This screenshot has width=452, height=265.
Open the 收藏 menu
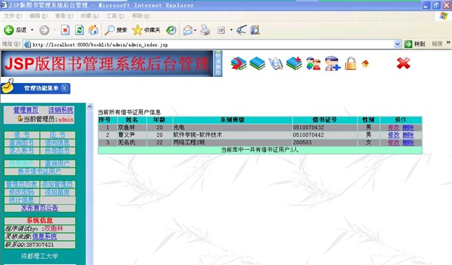[x=90, y=16]
